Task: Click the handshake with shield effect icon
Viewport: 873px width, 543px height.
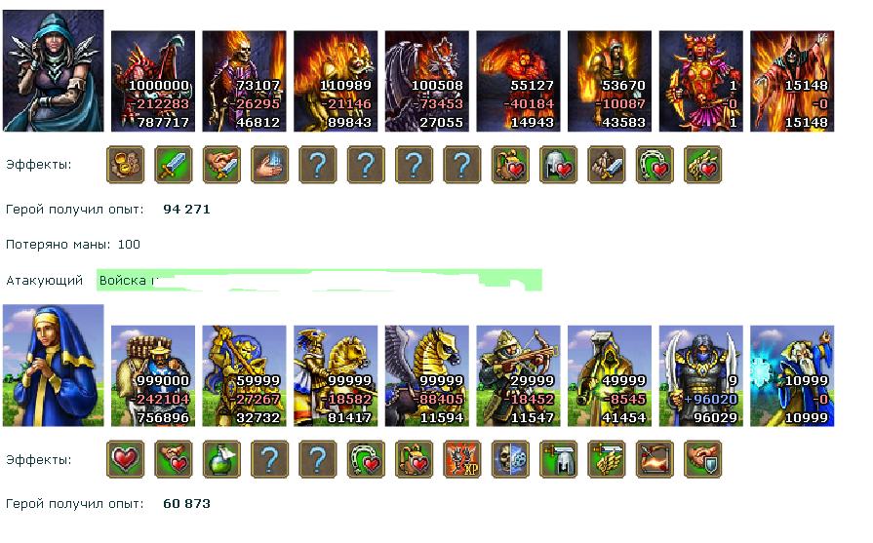Action: click(x=702, y=459)
